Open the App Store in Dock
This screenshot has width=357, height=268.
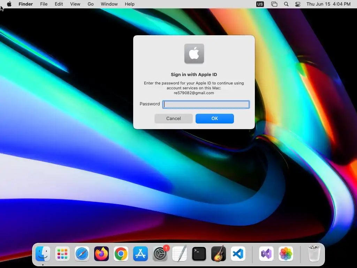tap(140, 254)
